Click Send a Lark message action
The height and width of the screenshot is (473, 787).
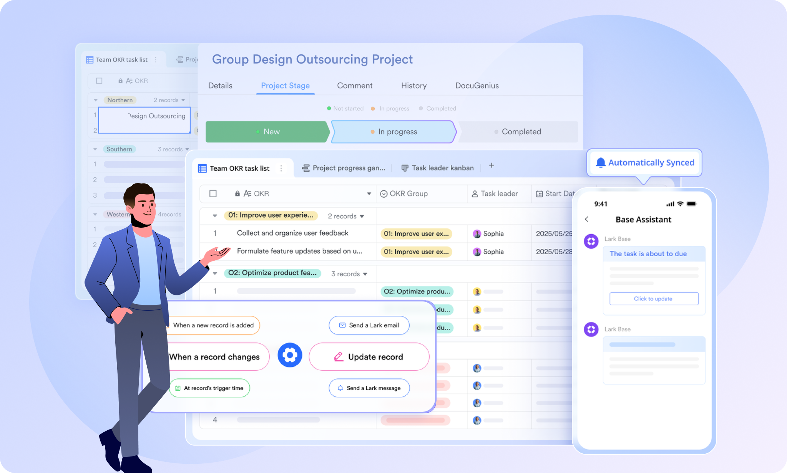point(369,388)
